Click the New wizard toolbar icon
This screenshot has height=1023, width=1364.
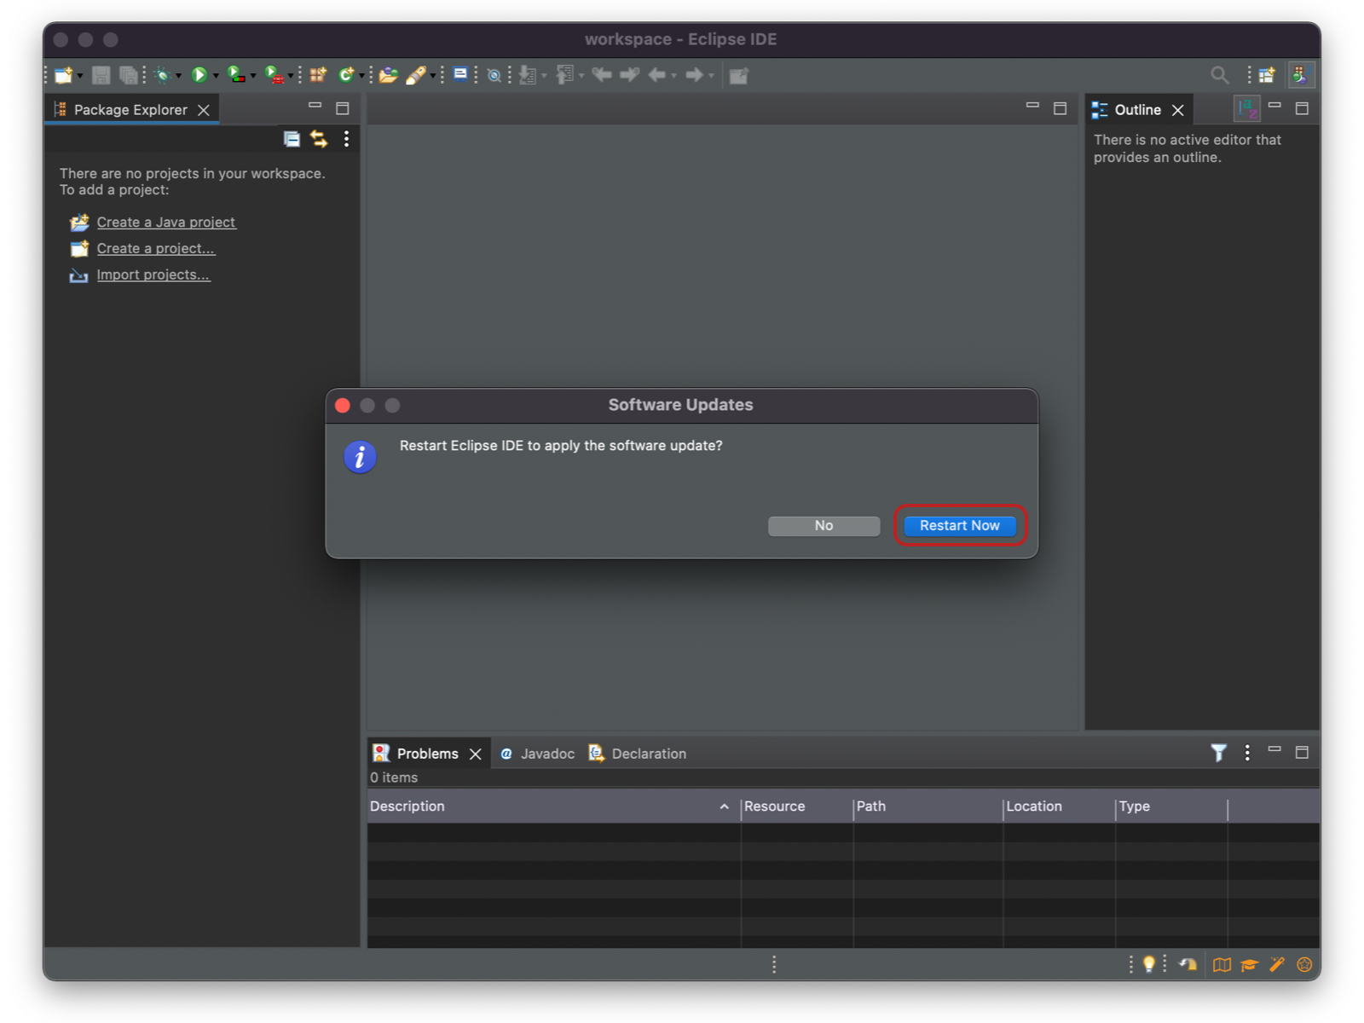click(x=63, y=75)
